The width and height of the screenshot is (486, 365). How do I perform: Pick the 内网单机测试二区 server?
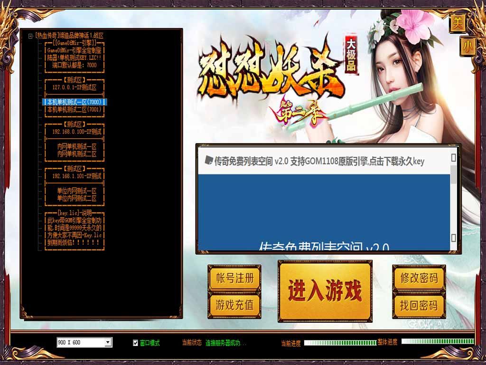click(x=76, y=154)
